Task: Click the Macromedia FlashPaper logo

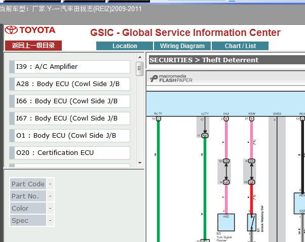Action: 171,78
